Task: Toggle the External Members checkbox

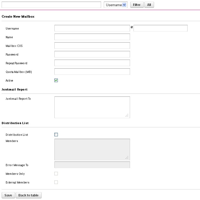Action: click(56, 182)
